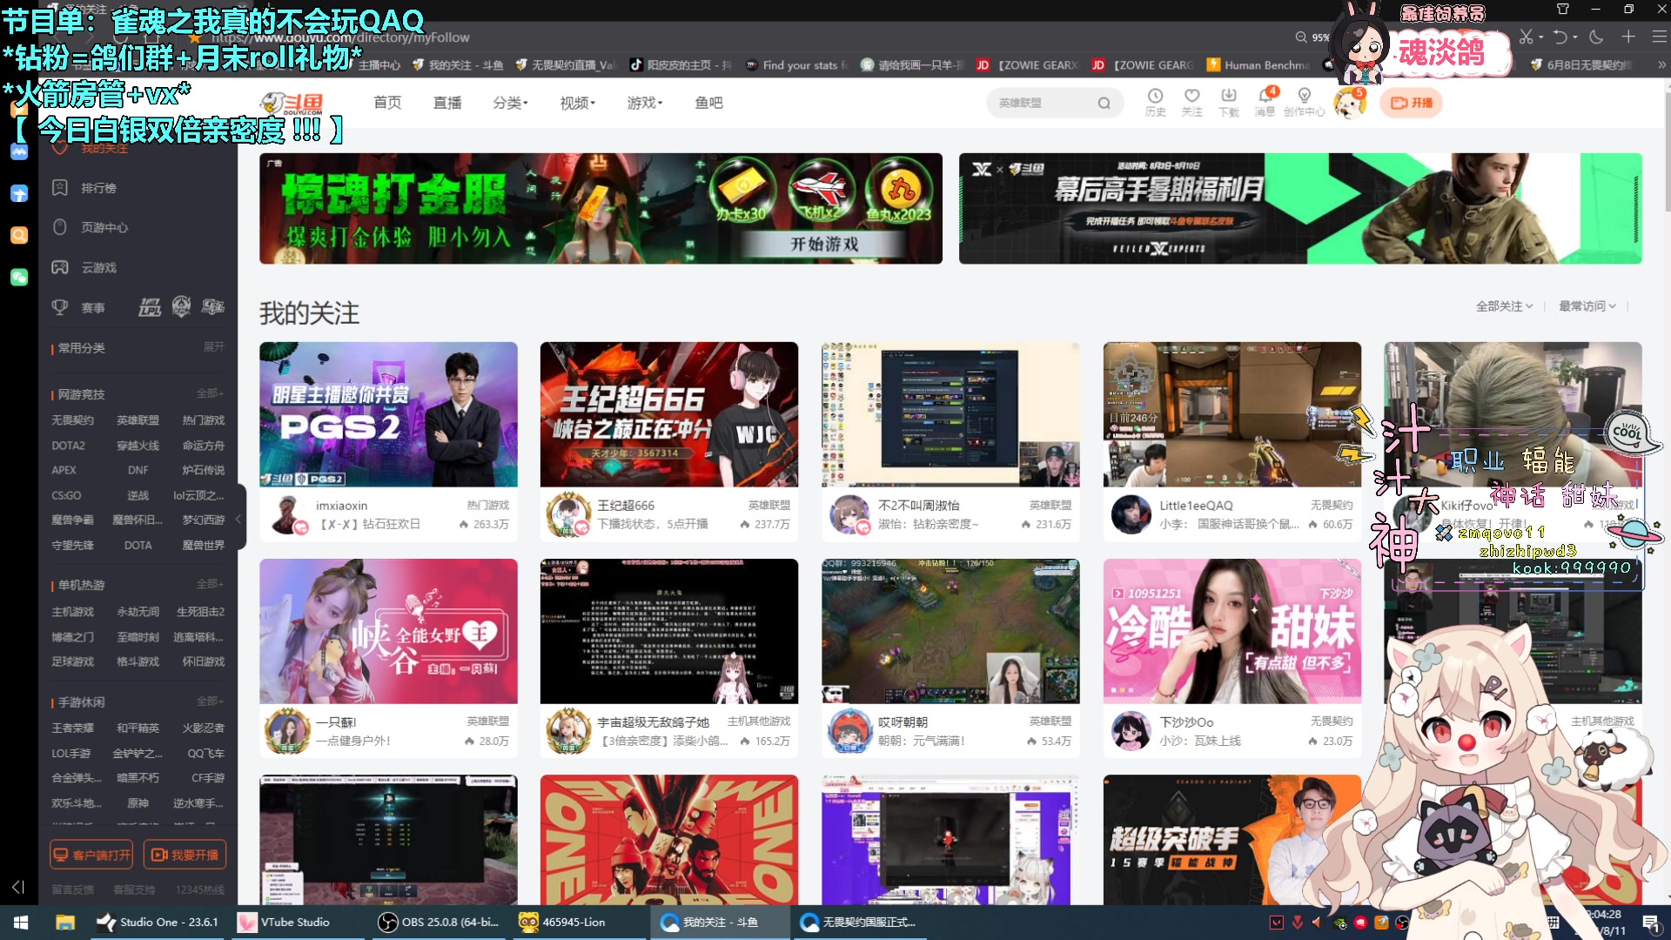This screenshot has height=940, width=1671.
Task: Open the Windows notification center icon
Action: 1650,922
